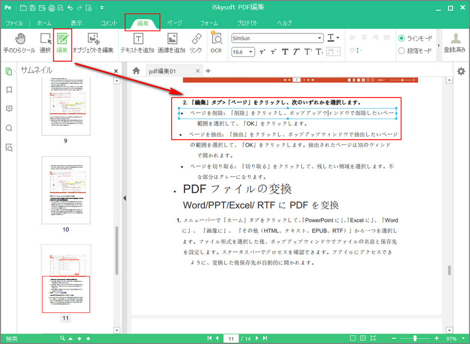Image resolution: width=470 pixels, height=344 pixels.
Task: Open the quick access toolbar customize arrow
Action: 102,8
